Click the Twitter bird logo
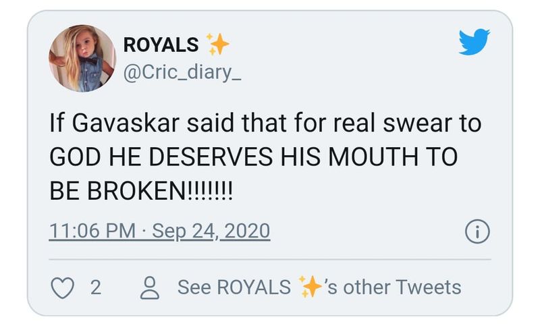 475,42
